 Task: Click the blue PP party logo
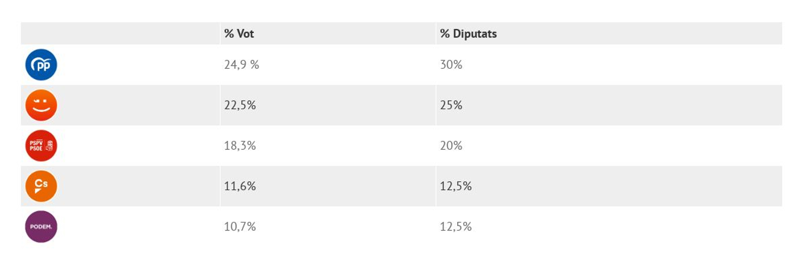[41, 65]
